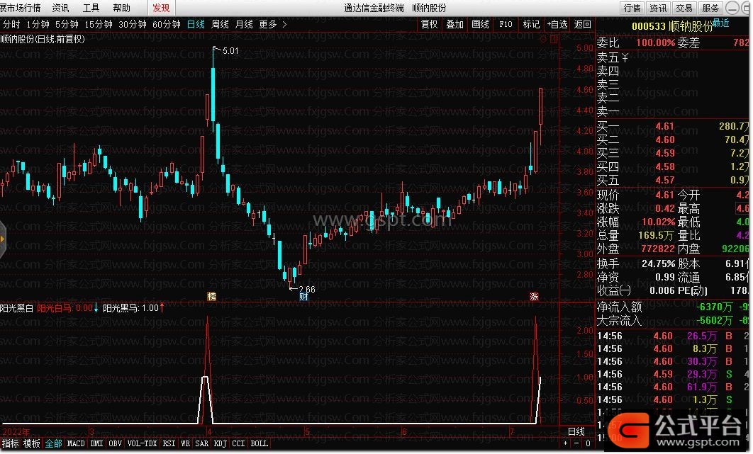This screenshot has height=454, width=753.
Task: Select the 日线 daily period
Action: click(196, 24)
